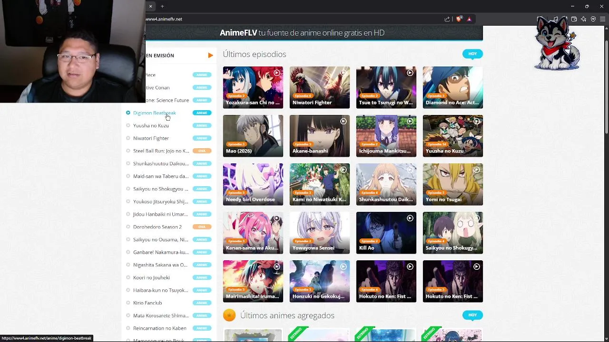
Task: Open the Shunkashuutou Daik... episode thumbnail
Action: click(386, 184)
